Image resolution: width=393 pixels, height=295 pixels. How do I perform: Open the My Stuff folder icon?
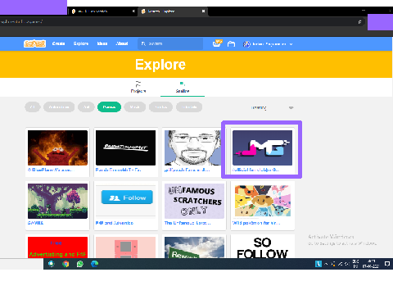231,44
